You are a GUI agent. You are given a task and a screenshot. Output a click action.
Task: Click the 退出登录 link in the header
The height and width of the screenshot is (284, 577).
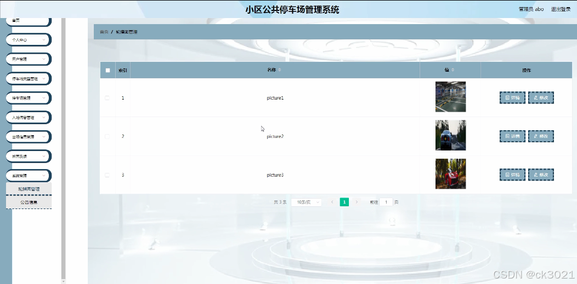[561, 9]
